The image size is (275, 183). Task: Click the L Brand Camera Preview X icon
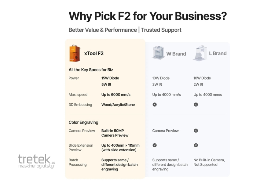point(196,131)
